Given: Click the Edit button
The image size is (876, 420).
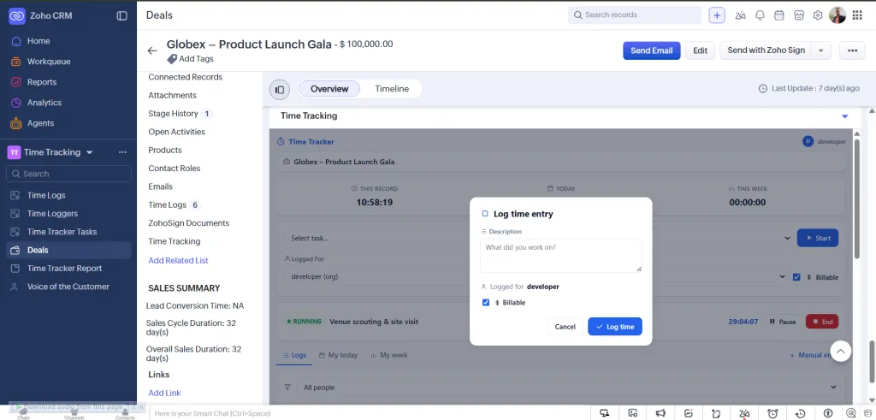Looking at the screenshot, I should pos(700,50).
